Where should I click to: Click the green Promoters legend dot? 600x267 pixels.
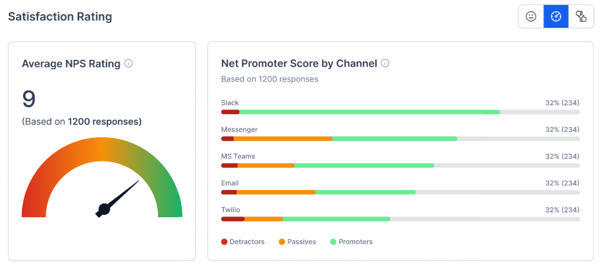(x=333, y=242)
